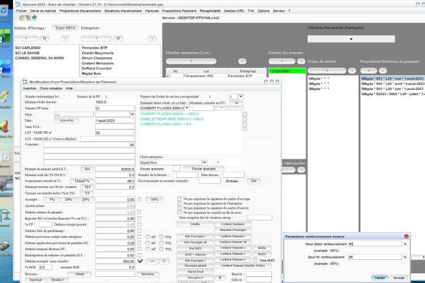Click the Demande d'Acompte button
The height and width of the screenshot is (283, 425).
(x=233, y=230)
